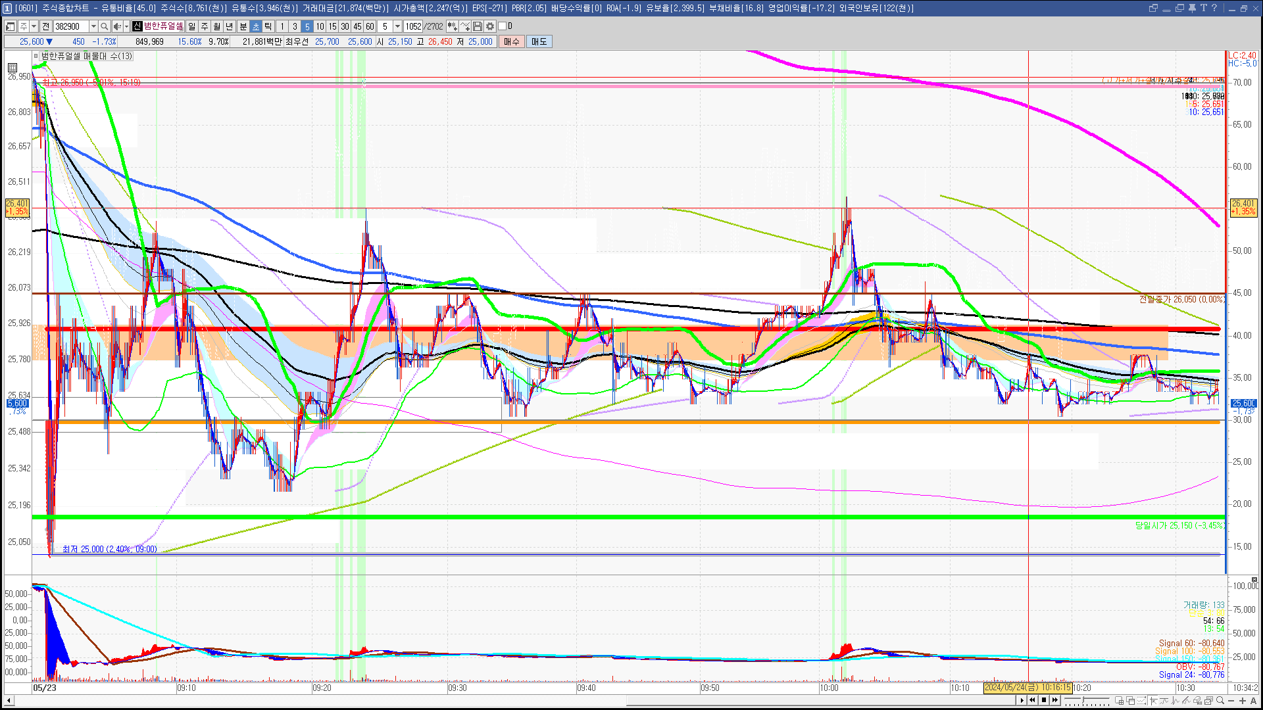Toggle the 초 (seconds) chart period
The image size is (1263, 710).
coord(256,26)
